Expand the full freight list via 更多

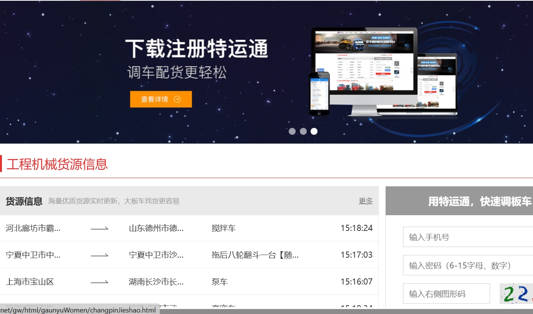coord(365,201)
